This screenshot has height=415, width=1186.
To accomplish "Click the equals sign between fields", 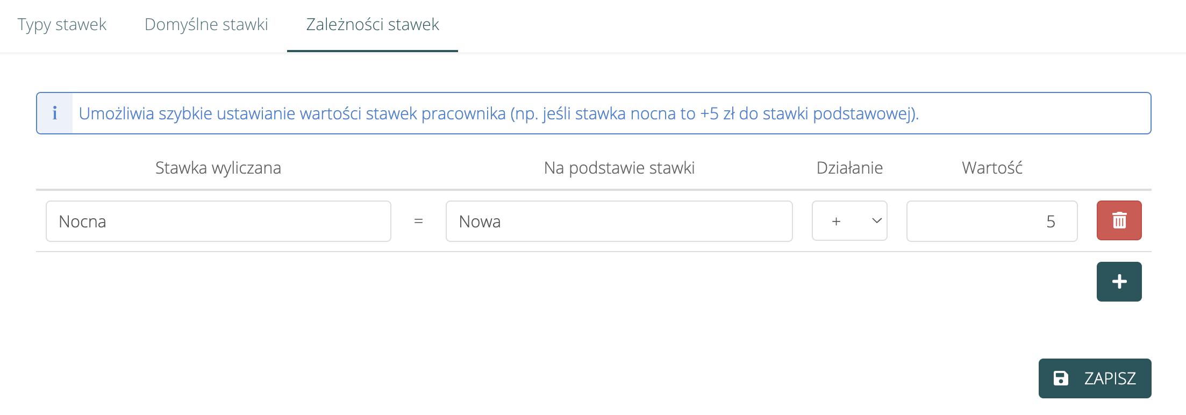I will pos(418,221).
